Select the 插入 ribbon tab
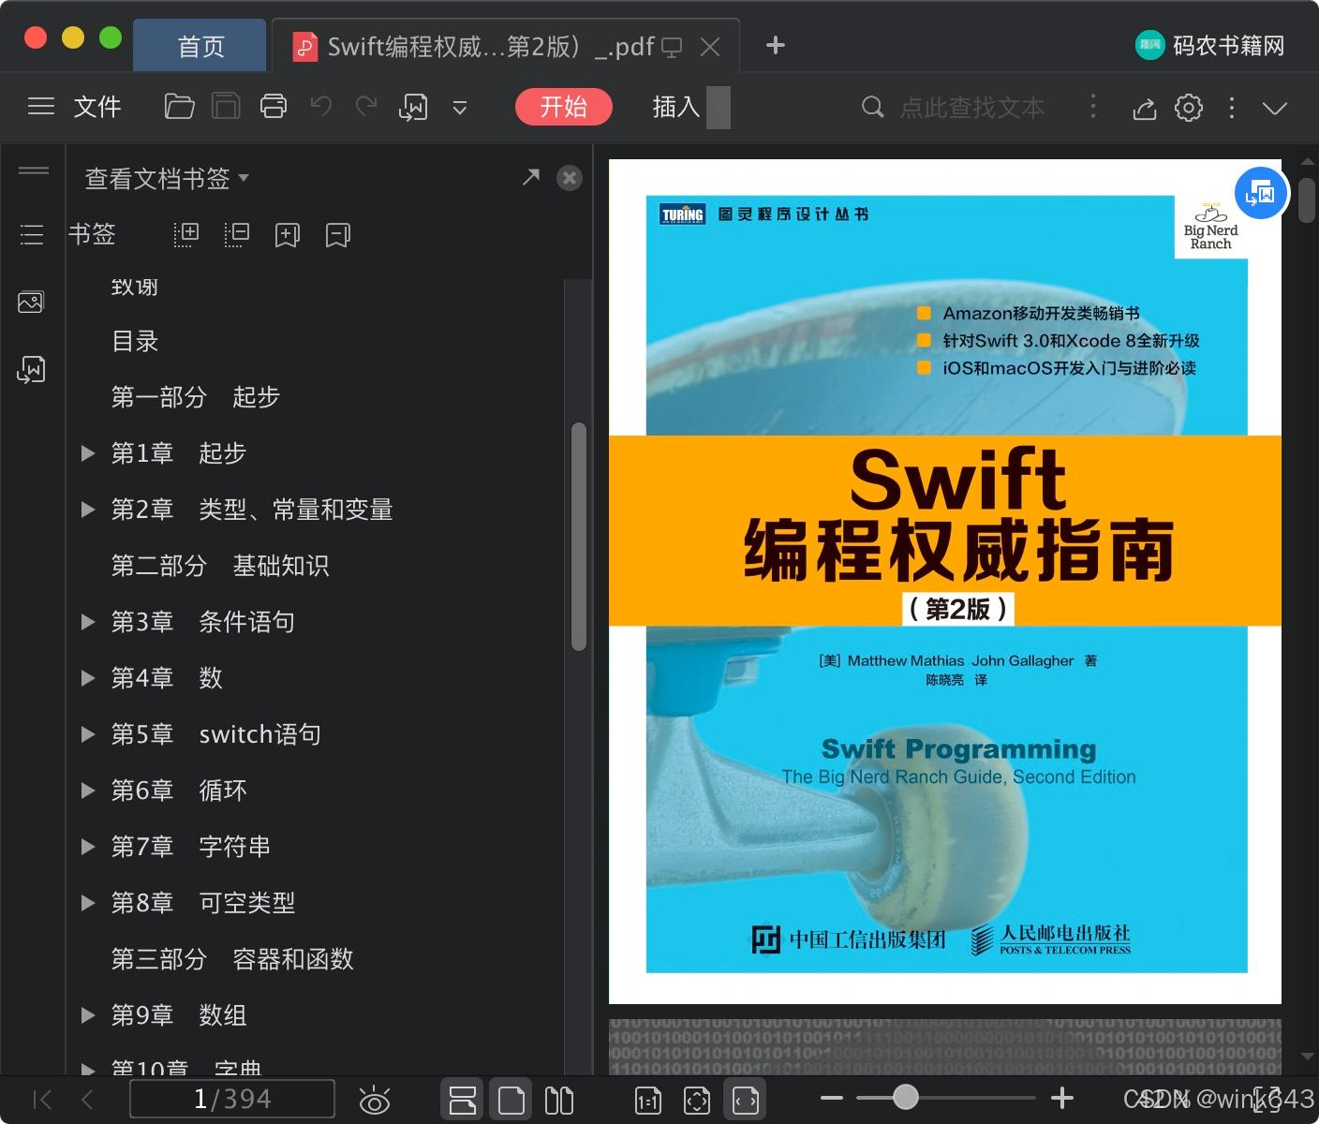 (676, 107)
